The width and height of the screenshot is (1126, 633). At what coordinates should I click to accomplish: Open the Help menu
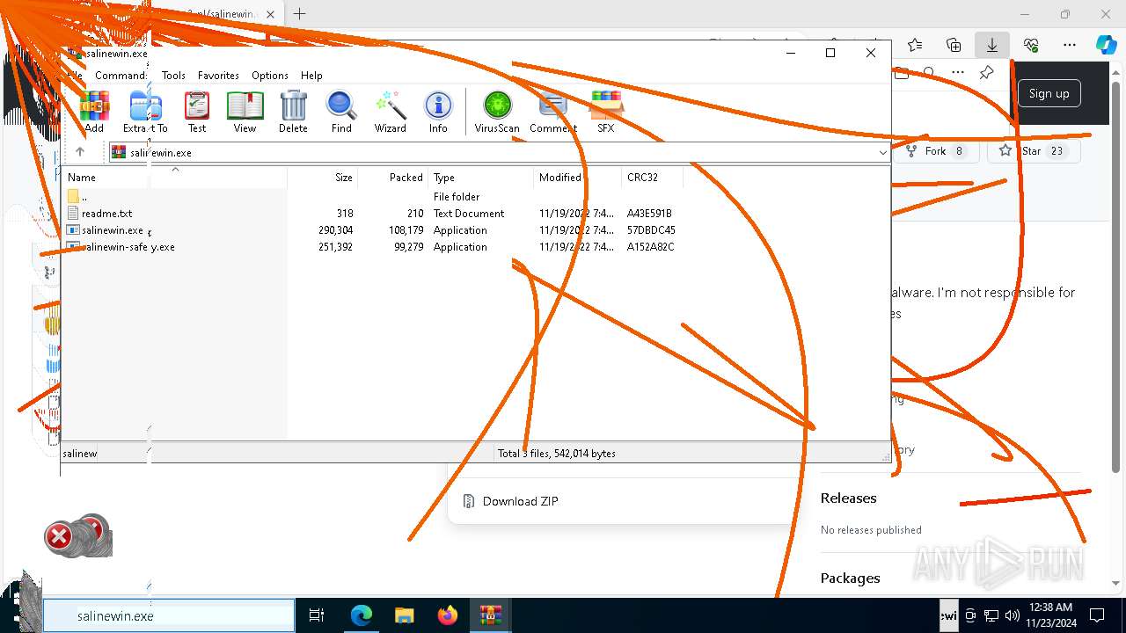311,76
